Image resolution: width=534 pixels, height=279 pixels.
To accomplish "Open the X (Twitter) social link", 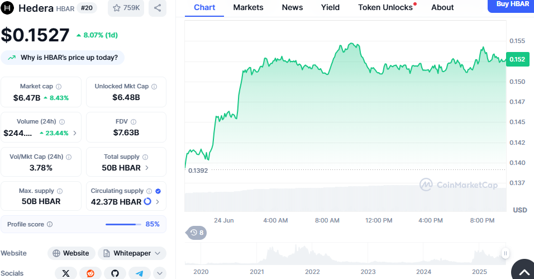I will tap(66, 273).
